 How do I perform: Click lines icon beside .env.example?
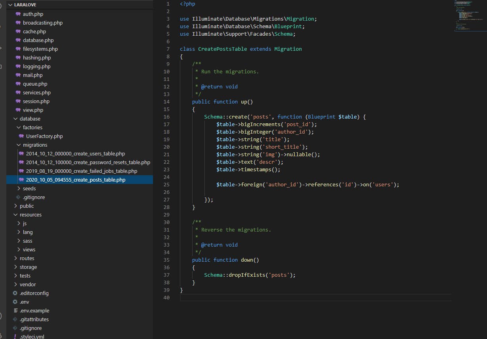pyautogui.click(x=15, y=310)
